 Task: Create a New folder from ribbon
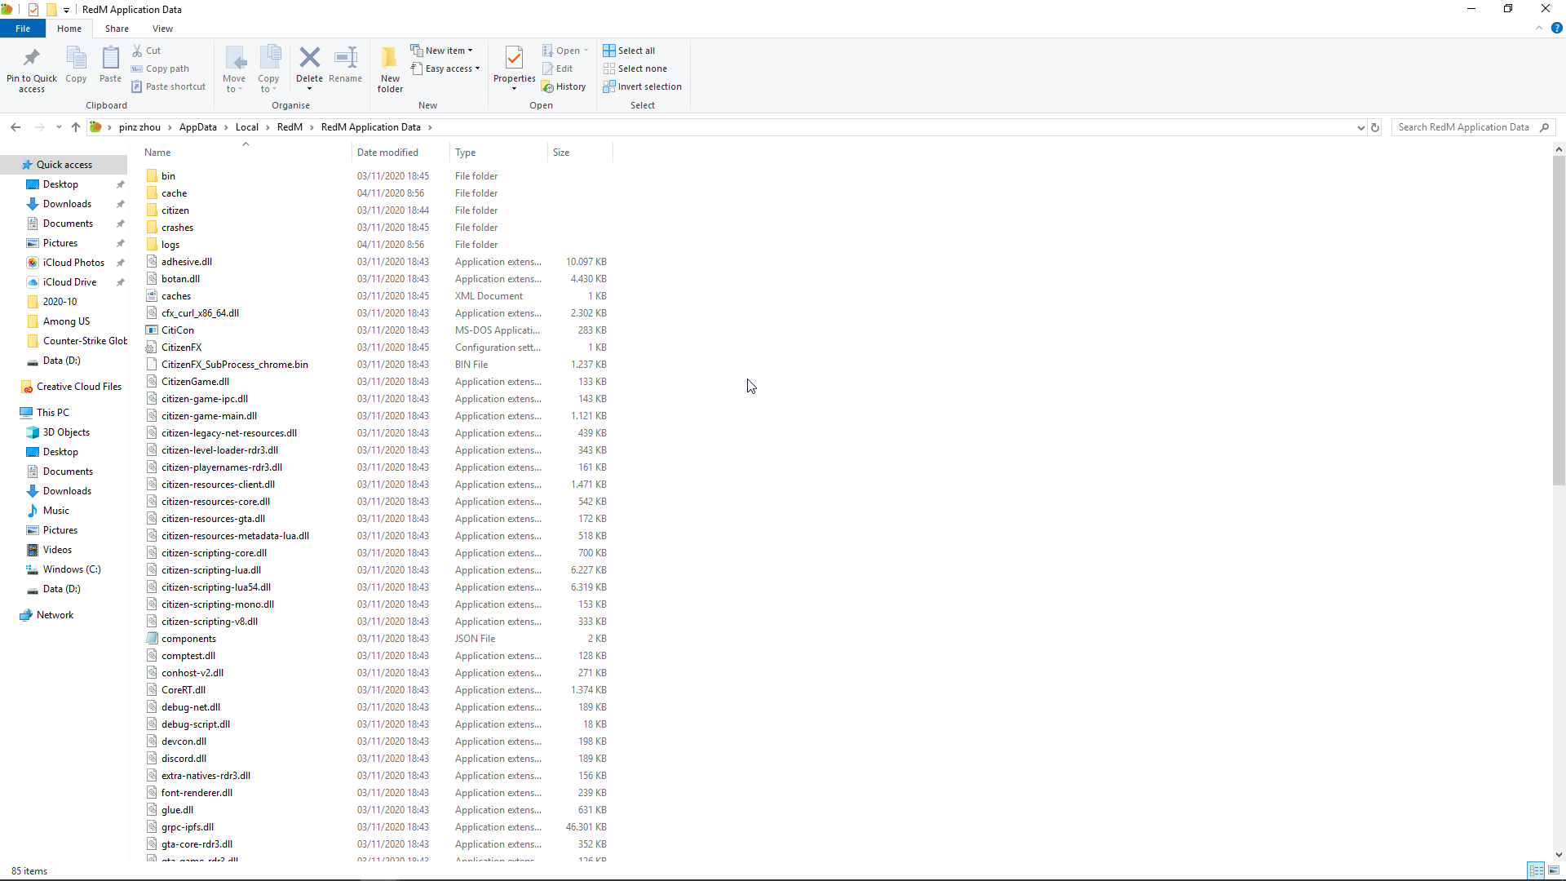tap(390, 69)
